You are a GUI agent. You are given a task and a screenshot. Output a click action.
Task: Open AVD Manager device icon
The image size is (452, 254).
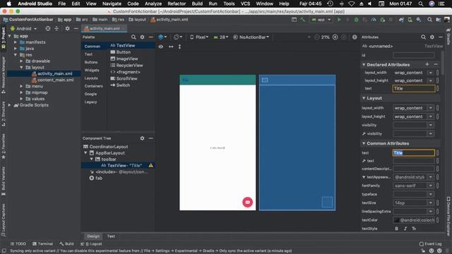coord(410,20)
